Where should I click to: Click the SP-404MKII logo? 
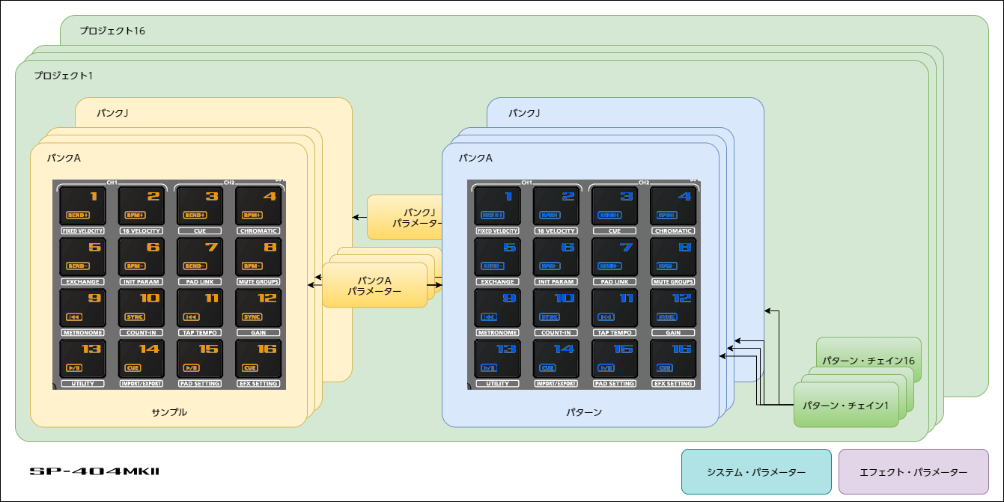coord(94,471)
